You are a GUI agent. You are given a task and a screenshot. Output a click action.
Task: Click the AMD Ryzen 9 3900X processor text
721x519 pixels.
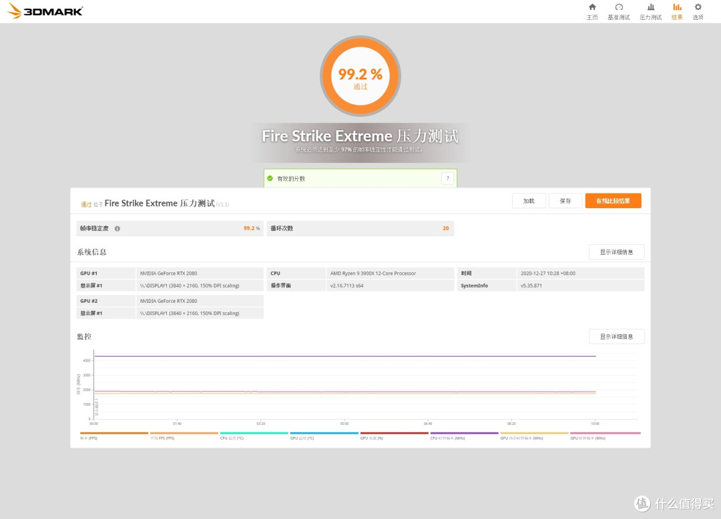coord(373,274)
